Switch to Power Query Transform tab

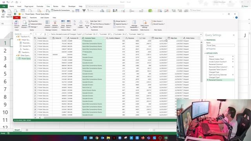[x=33, y=18]
